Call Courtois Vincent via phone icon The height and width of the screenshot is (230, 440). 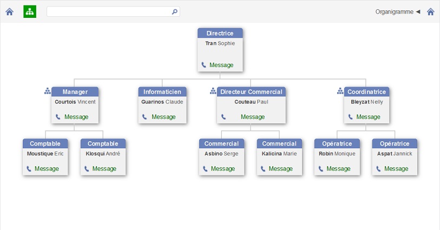coord(58,117)
